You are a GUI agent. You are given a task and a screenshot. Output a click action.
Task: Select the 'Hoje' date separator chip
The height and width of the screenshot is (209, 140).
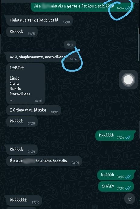pos(70,45)
